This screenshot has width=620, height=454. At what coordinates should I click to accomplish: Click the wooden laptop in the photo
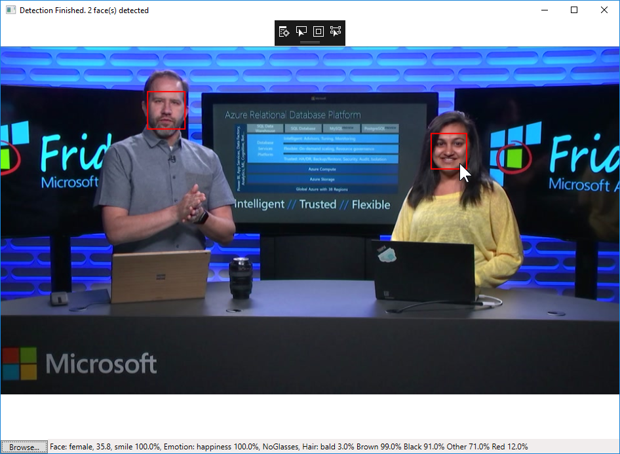[x=161, y=276]
